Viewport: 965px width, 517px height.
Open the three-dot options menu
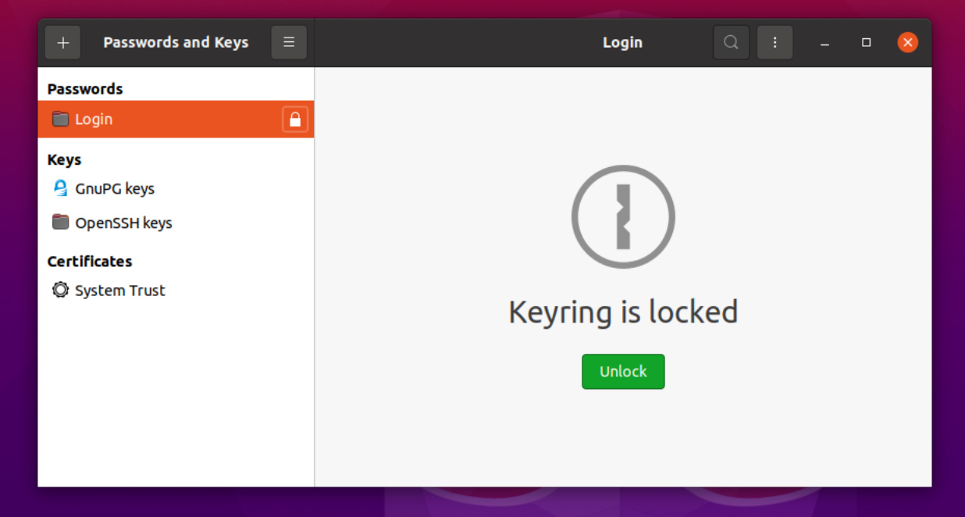click(x=774, y=42)
